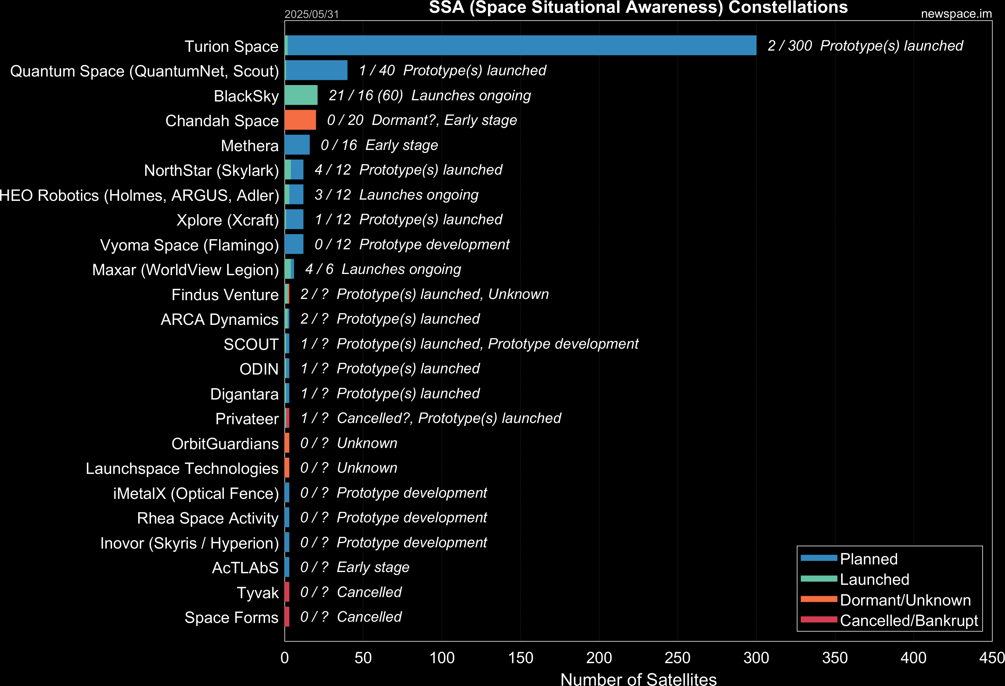The image size is (1005, 686).
Task: Click the Privateer row label
Action: [247, 419]
